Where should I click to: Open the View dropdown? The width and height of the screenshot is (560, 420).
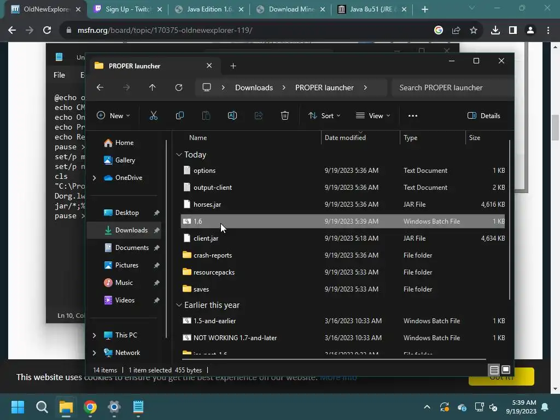[x=373, y=115]
